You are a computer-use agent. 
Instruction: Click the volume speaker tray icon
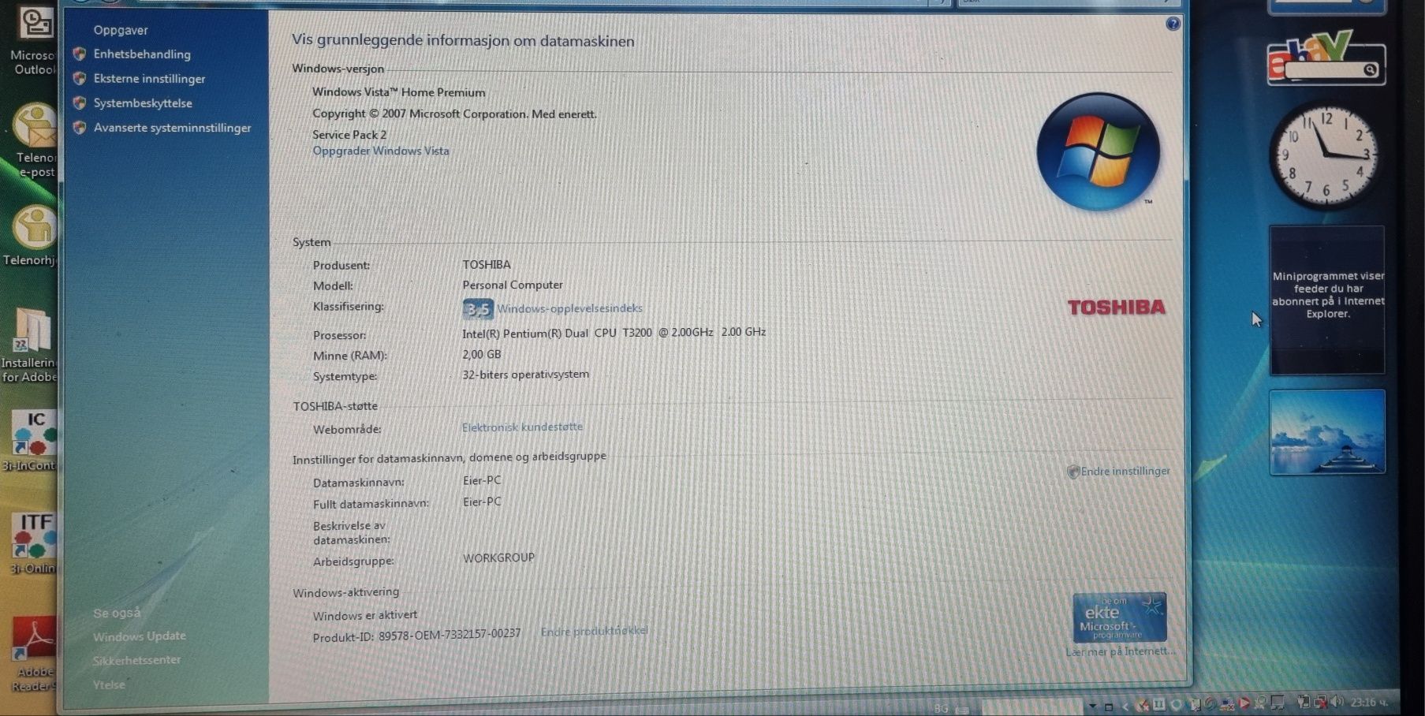click(x=1337, y=702)
